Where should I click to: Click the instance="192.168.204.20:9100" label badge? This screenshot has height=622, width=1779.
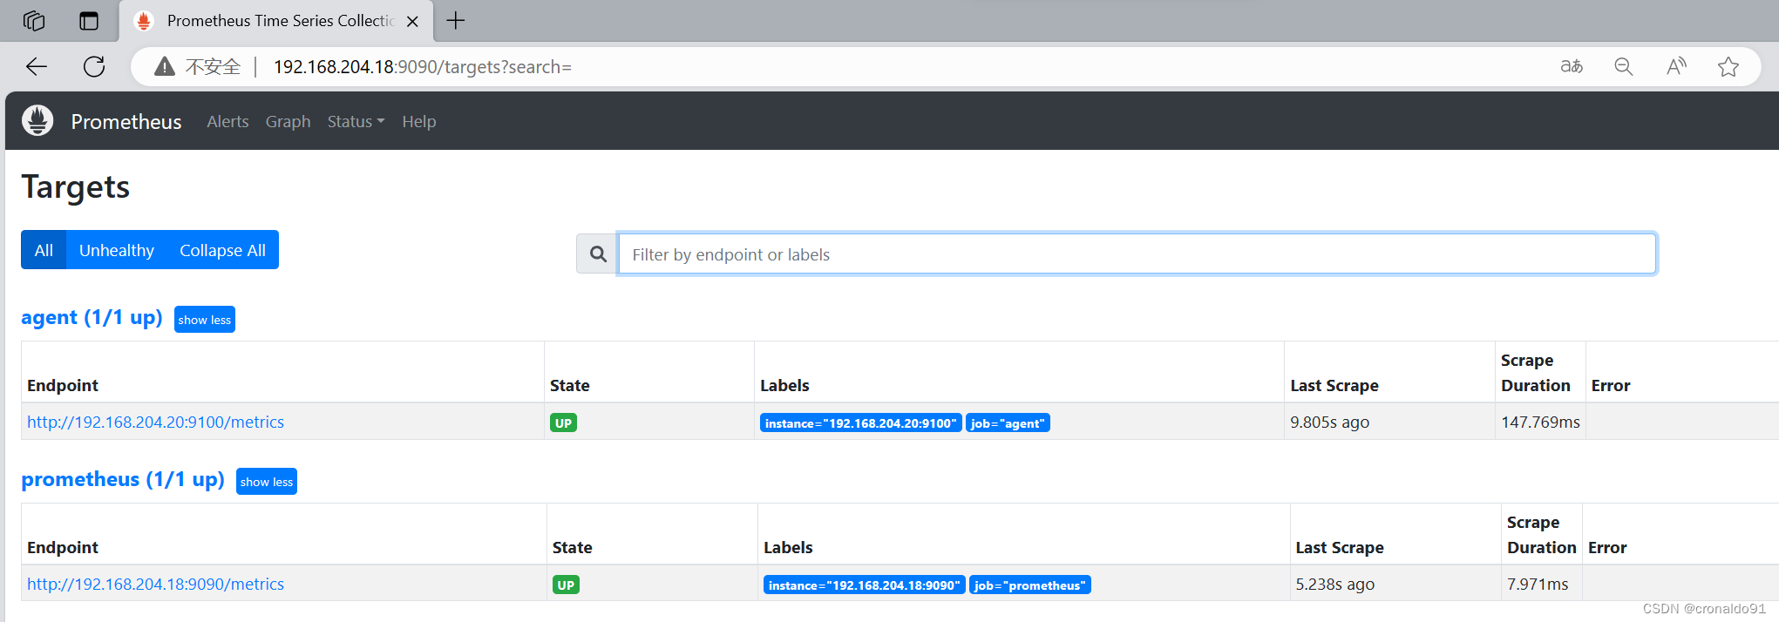coord(861,423)
